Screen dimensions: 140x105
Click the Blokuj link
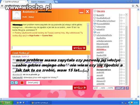(31, 17)
